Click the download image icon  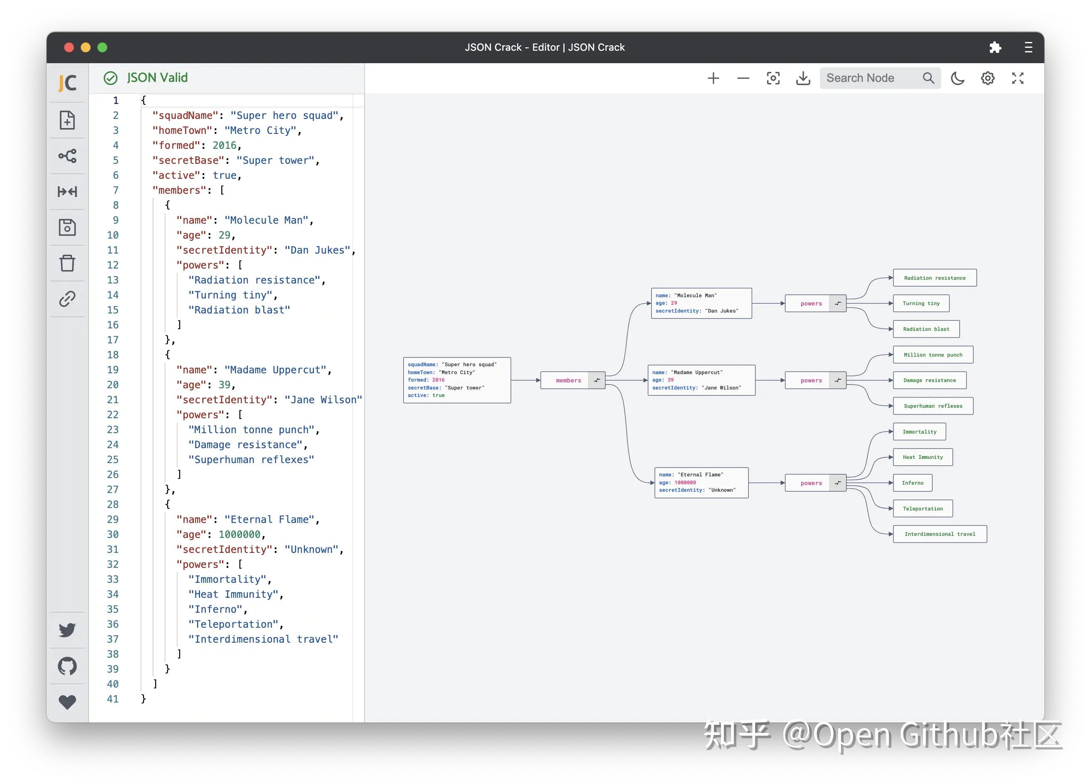click(x=803, y=78)
